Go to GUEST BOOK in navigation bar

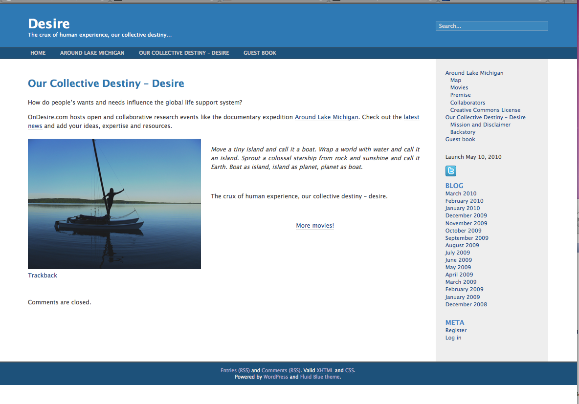click(260, 53)
